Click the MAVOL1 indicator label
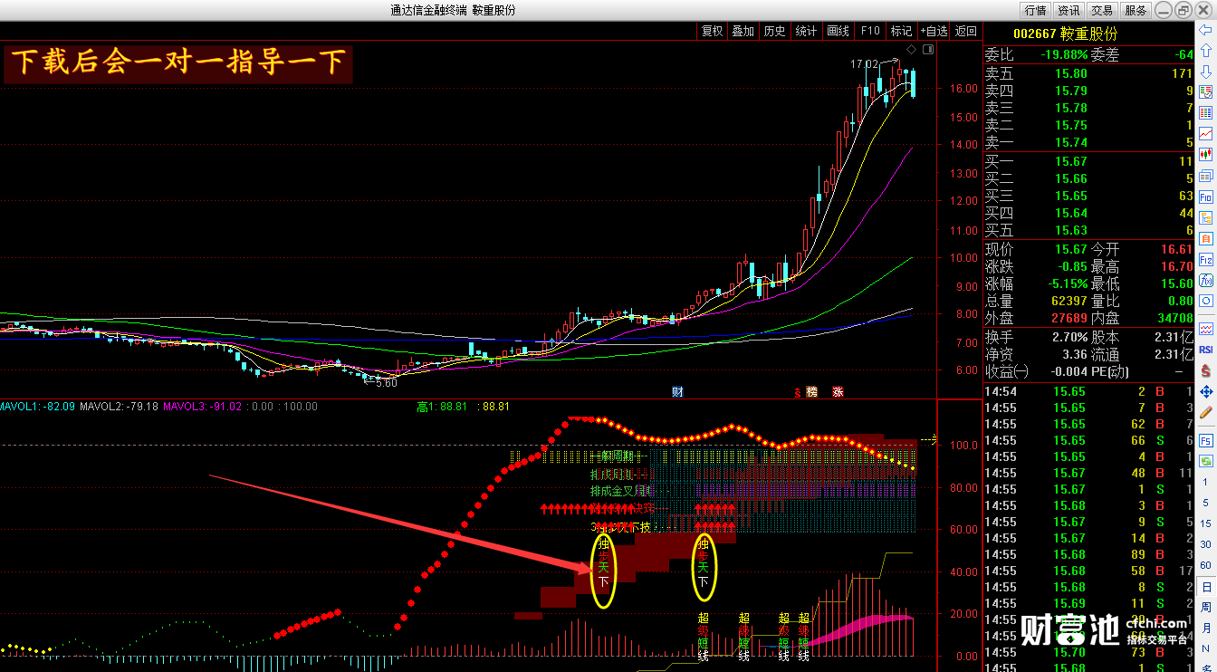 coord(37,407)
